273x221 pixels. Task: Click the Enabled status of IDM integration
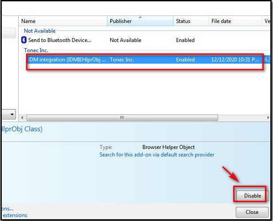click(185, 60)
